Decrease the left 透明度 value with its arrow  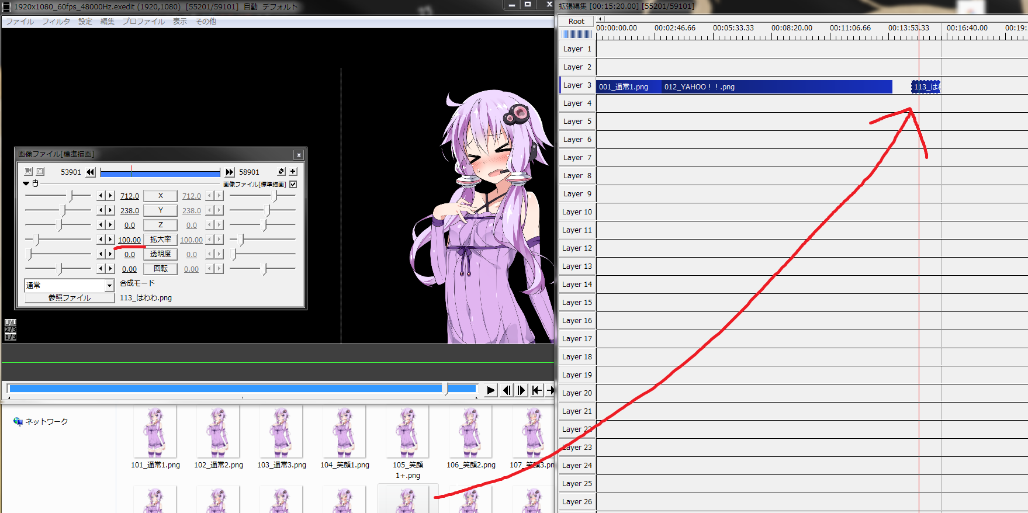coord(101,254)
